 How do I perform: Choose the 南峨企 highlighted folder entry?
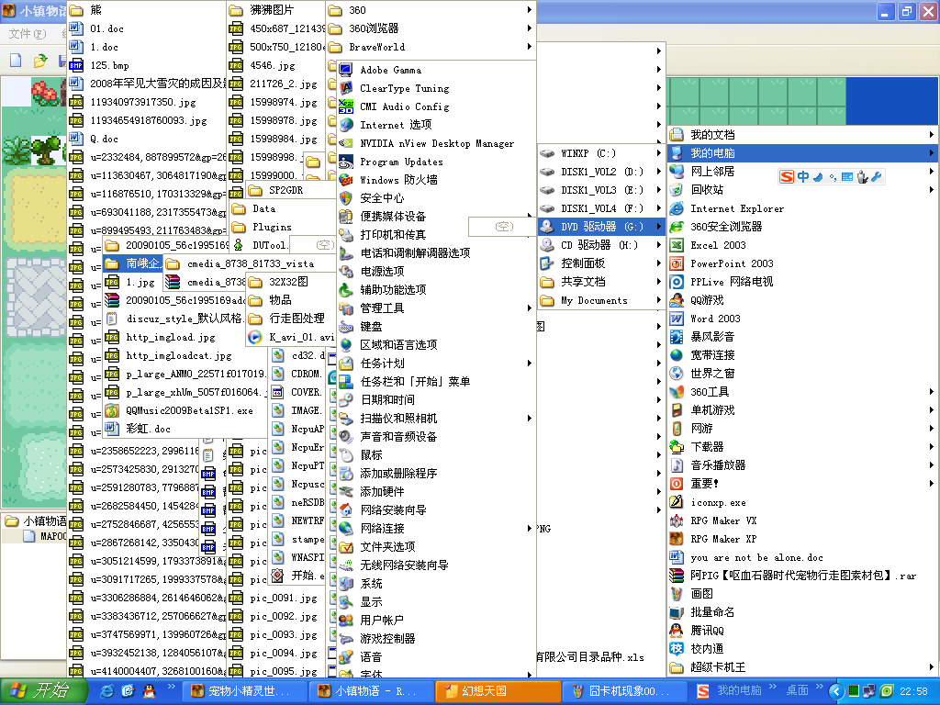(132, 263)
